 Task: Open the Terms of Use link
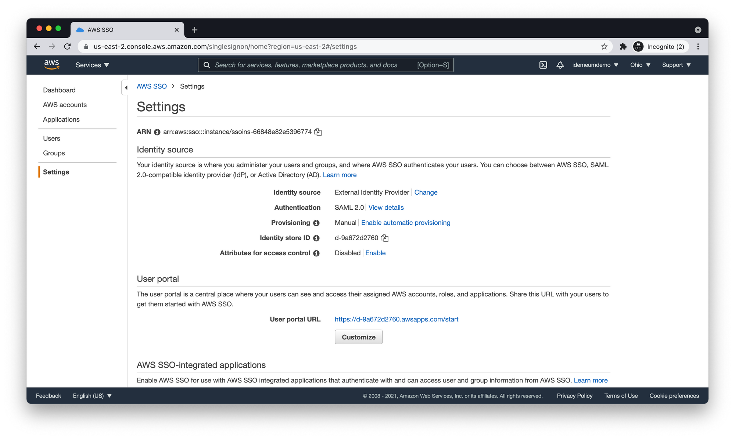[621, 396]
